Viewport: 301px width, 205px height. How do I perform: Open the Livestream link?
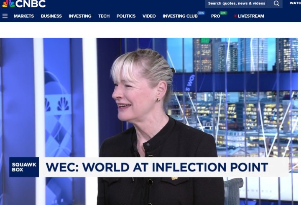[251, 16]
